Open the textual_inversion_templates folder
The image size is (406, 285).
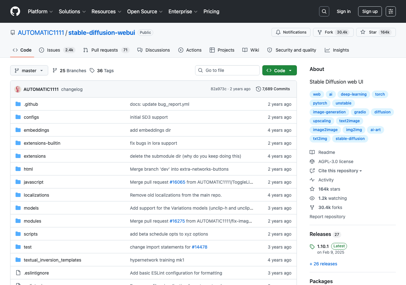tap(52, 260)
